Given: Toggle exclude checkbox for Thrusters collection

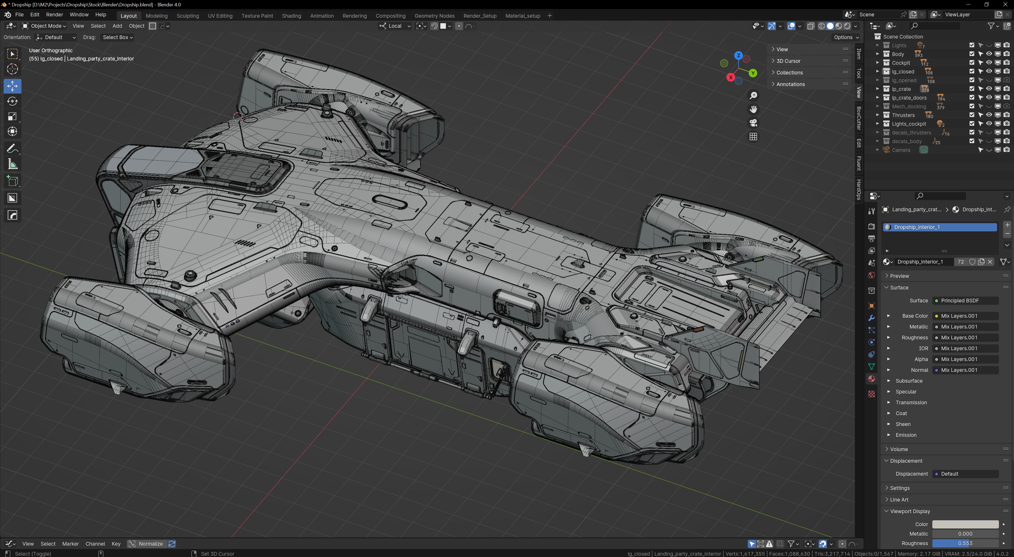Looking at the screenshot, I should (971, 115).
